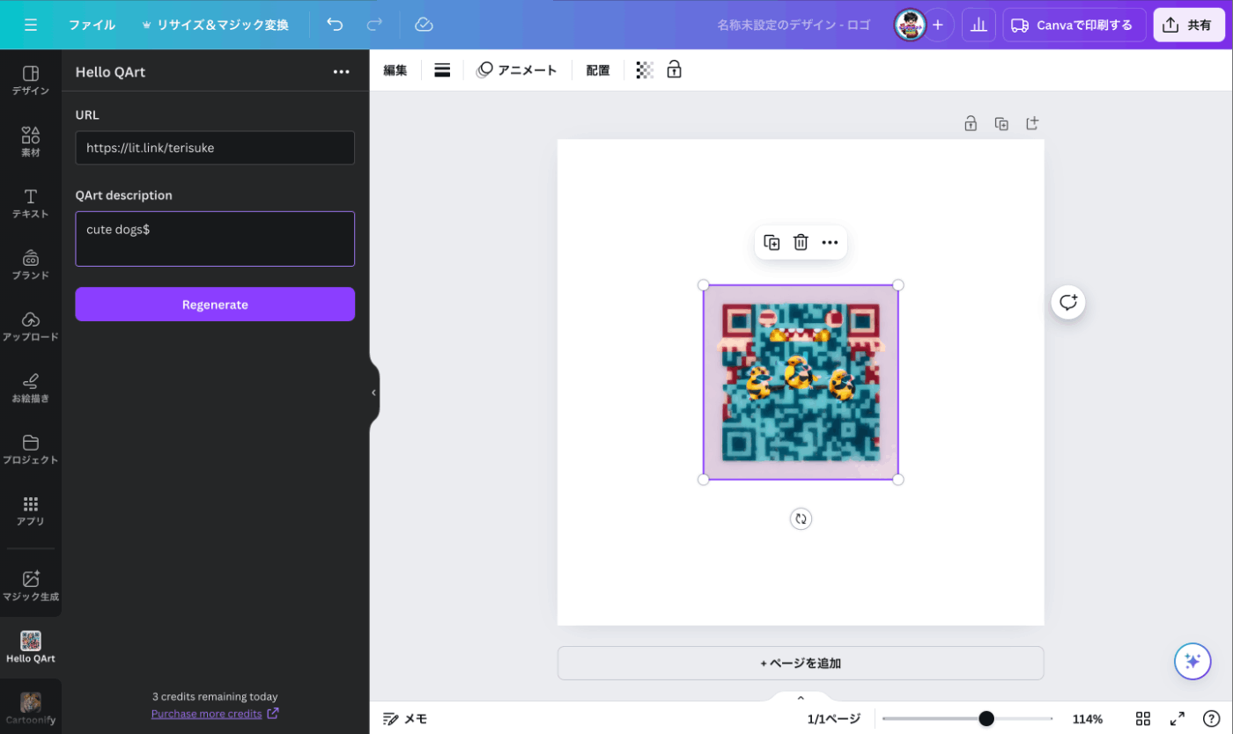Lock the page using page lock icon
The width and height of the screenshot is (1233, 734).
[971, 124]
